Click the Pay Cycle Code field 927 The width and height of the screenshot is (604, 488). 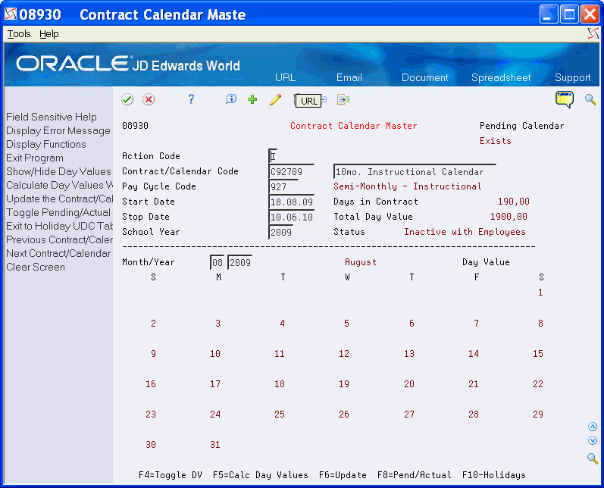[283, 187]
